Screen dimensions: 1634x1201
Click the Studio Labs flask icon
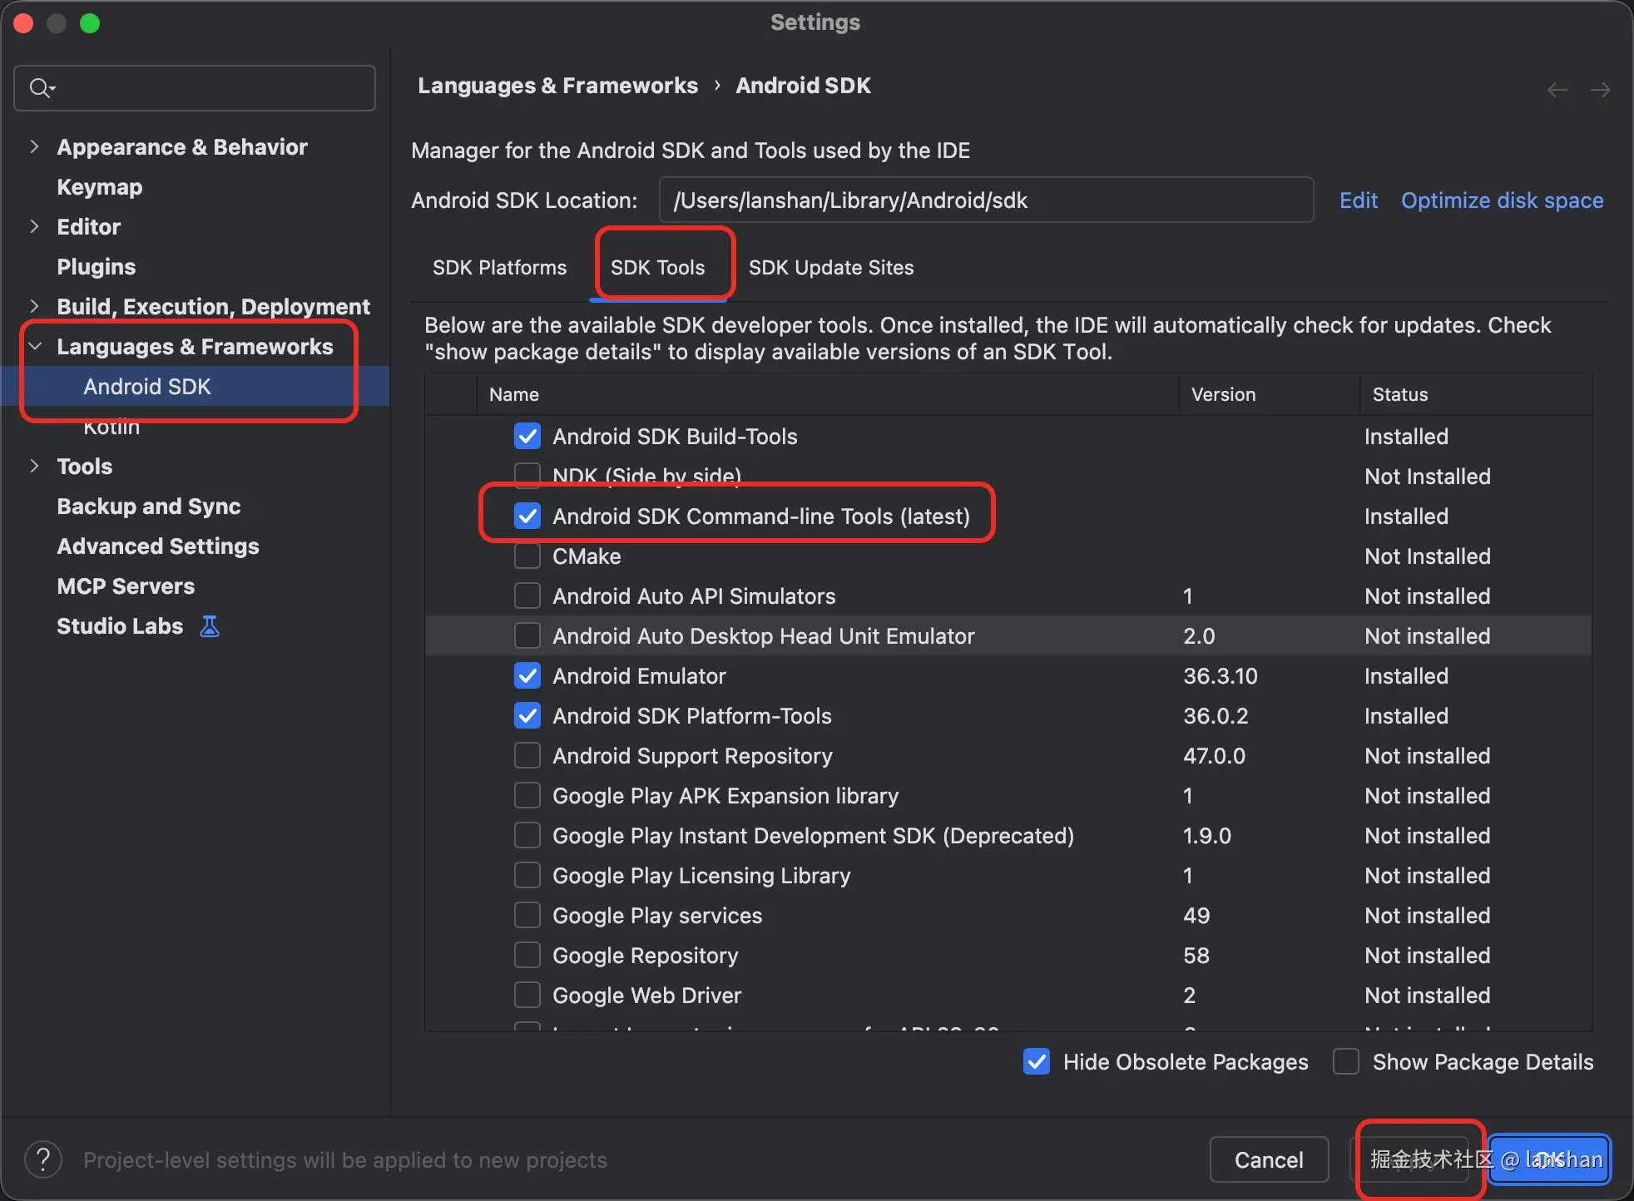[210, 626]
